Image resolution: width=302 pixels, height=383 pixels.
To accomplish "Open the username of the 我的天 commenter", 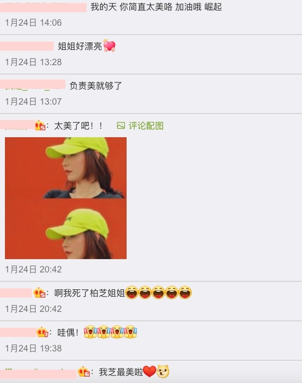I will (x=43, y=7).
